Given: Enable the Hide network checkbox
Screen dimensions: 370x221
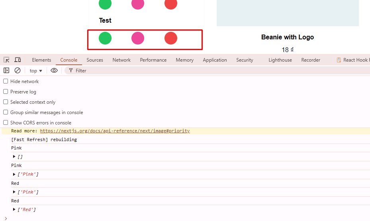Looking at the screenshot, I should 6,81.
